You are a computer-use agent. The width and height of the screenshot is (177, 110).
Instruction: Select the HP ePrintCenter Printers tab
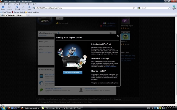coord(13,15)
